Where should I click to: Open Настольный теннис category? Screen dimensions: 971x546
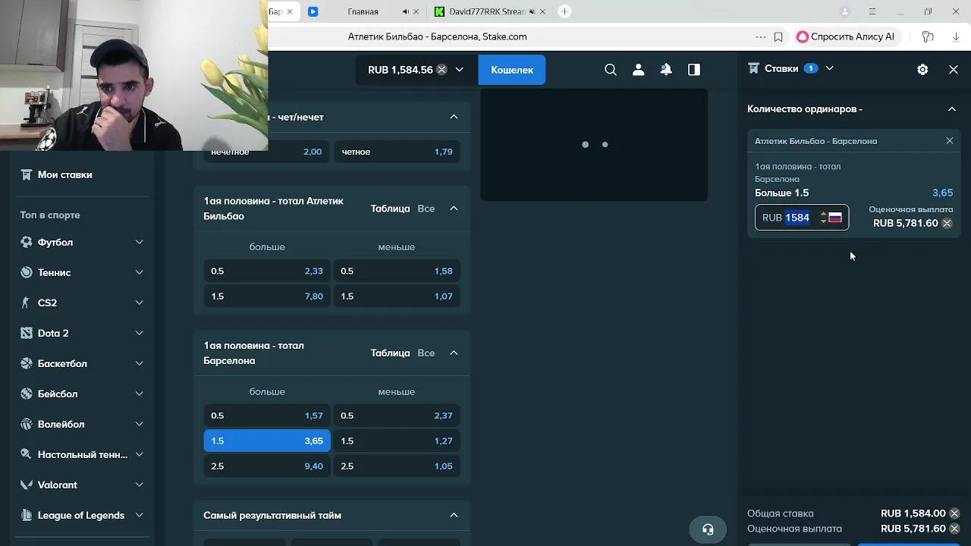point(82,454)
